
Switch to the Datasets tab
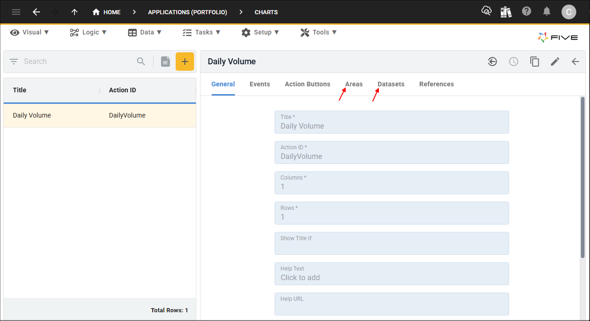(x=391, y=84)
